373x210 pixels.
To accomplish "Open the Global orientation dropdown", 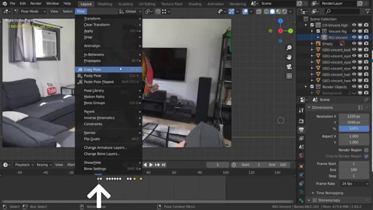I will pos(130,12).
